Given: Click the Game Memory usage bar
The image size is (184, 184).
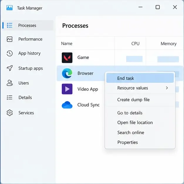Looking at the screenshot, I should (x=168, y=59).
